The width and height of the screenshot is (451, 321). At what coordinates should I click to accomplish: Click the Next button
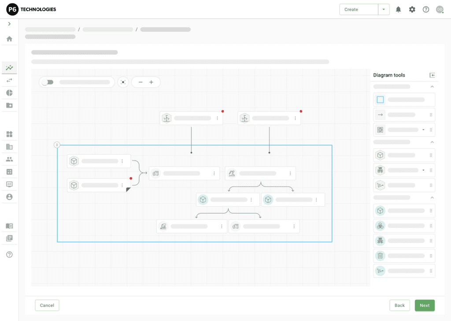pyautogui.click(x=424, y=305)
